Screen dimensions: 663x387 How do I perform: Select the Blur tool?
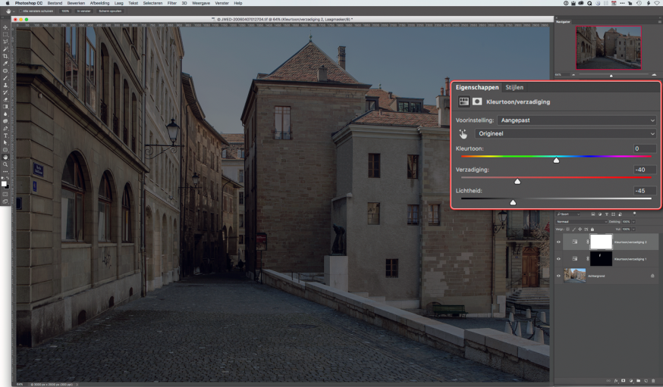click(x=5, y=114)
